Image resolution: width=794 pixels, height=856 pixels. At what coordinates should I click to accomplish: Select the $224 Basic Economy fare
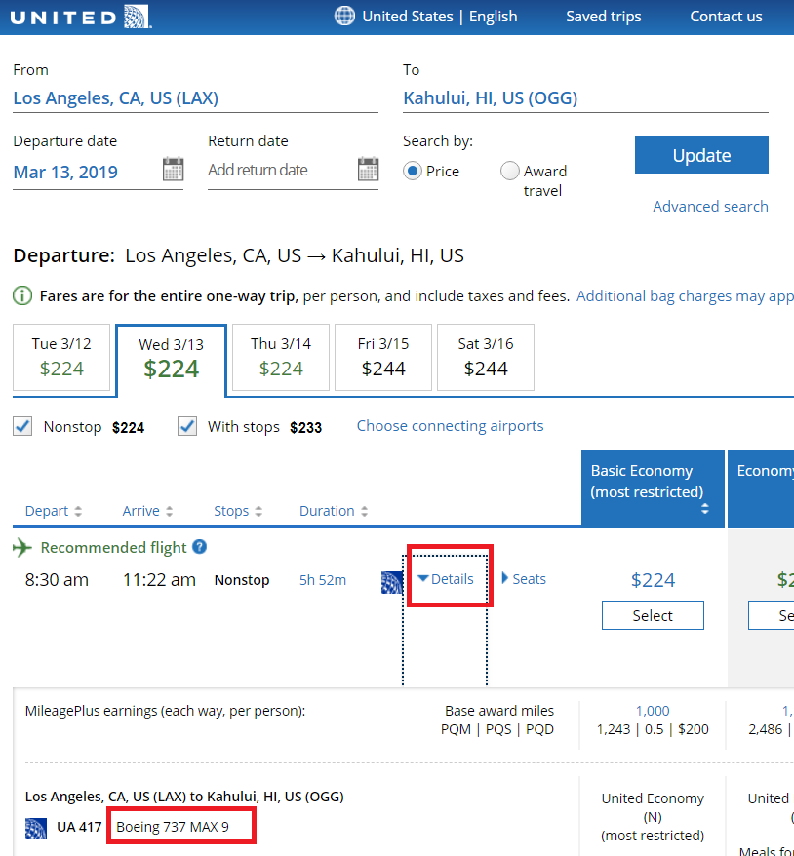click(x=653, y=615)
